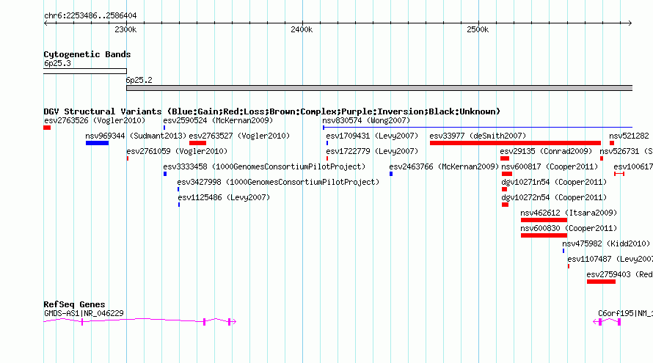Open esv2759403 variant label
This screenshot has height=363, width=653.
619,275
